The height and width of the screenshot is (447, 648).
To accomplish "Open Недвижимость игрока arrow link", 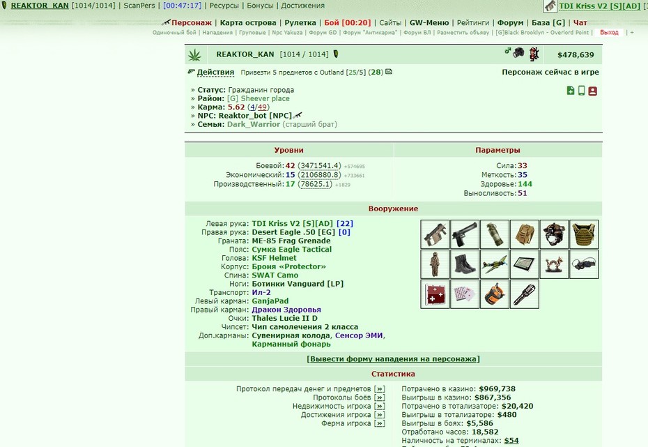I will [x=379, y=406].
